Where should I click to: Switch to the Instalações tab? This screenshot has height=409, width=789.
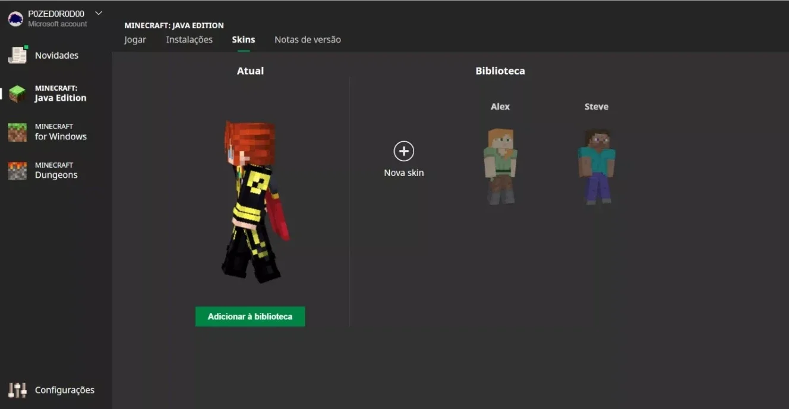coord(190,40)
